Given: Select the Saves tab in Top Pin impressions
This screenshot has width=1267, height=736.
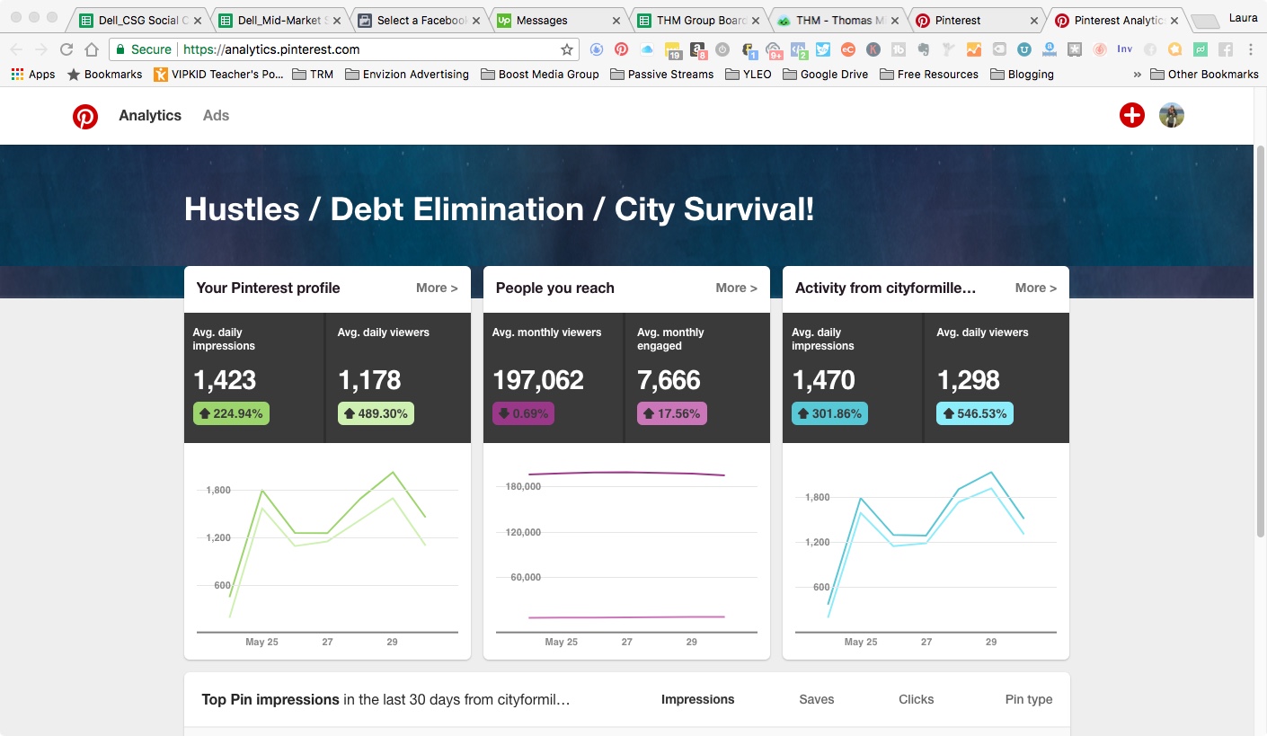Looking at the screenshot, I should 816,699.
